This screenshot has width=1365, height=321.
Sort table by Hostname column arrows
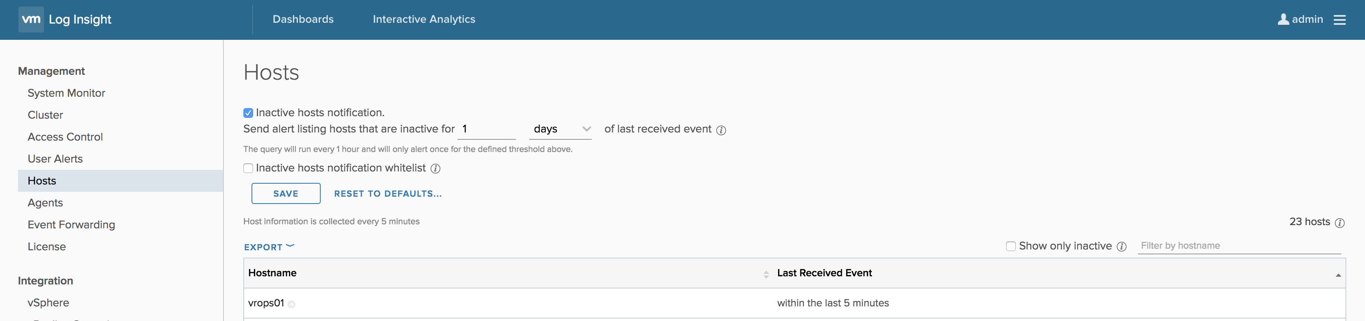coord(766,274)
